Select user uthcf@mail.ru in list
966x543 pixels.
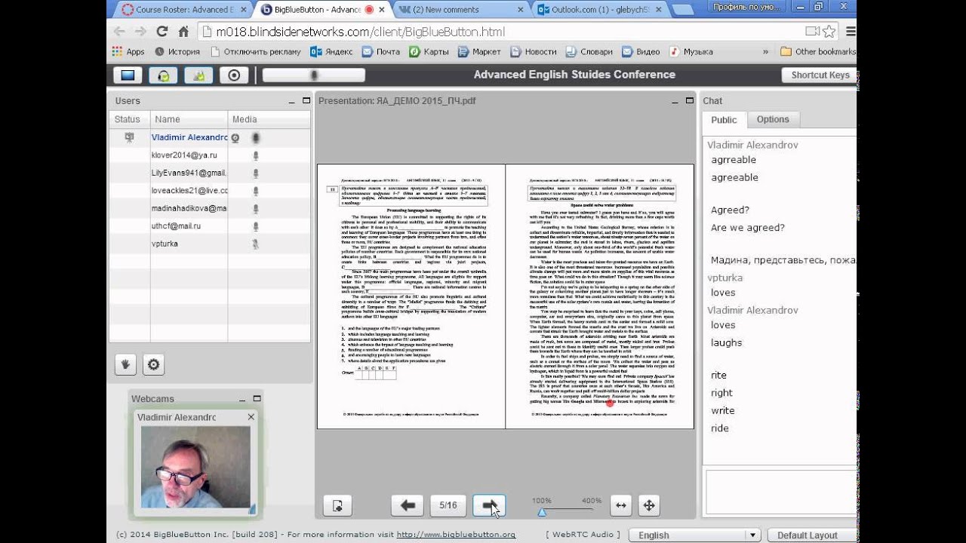coord(210,225)
